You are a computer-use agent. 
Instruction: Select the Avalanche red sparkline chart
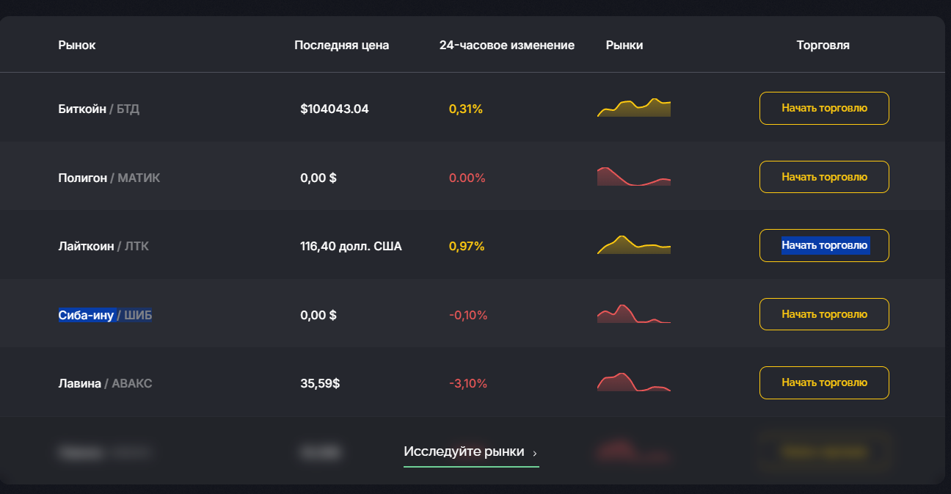[634, 382]
